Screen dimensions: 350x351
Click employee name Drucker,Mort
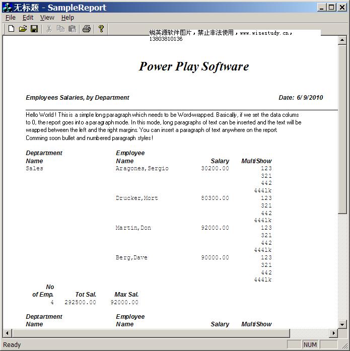click(137, 198)
